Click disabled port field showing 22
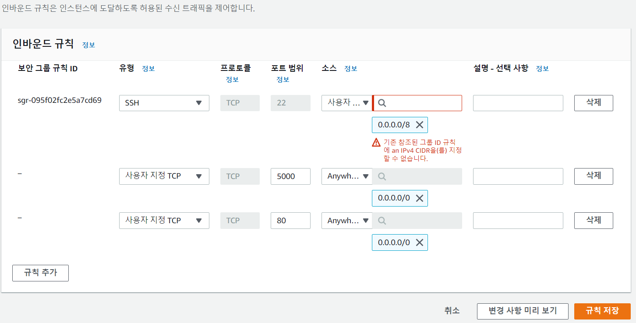This screenshot has width=636, height=323. (x=290, y=103)
